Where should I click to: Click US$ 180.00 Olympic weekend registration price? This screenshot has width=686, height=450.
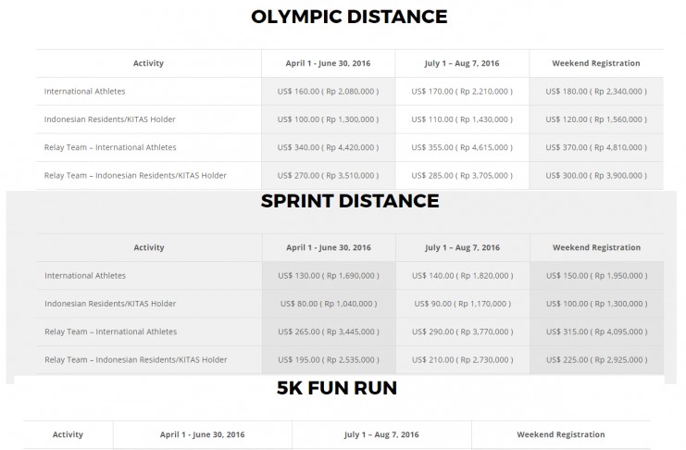coord(596,92)
